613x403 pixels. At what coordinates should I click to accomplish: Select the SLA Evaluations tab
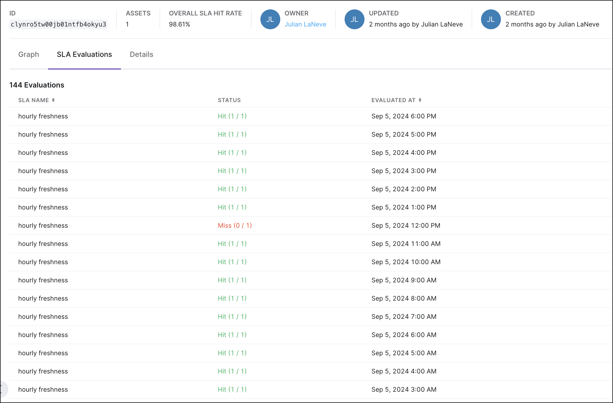(x=84, y=54)
